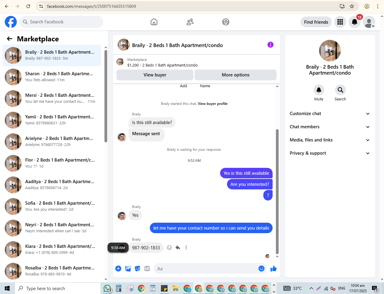Click the browser address bar URL
384x294 pixels.
[x=92, y=6]
